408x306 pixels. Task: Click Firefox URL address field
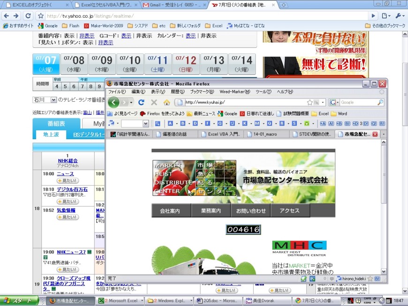pos(245,103)
